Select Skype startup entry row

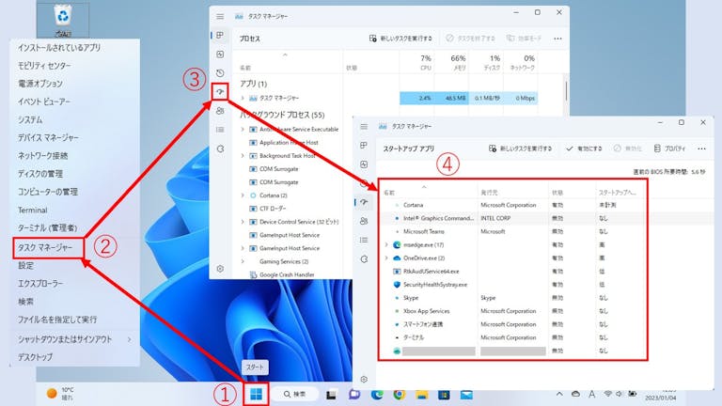[512, 298]
